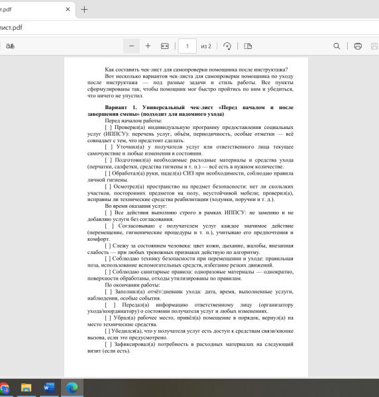
Task: Click the page number field
Action: 187,46
